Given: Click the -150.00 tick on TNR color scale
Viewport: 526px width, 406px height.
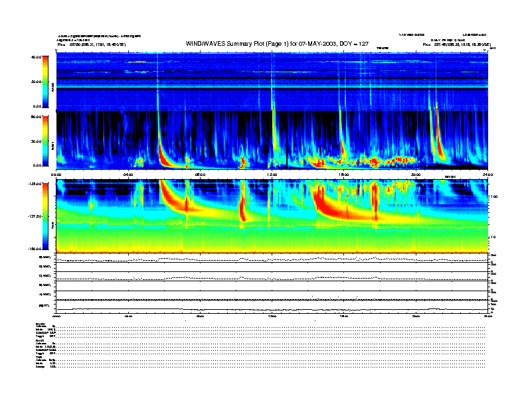Looking at the screenshot, I should coord(35,249).
